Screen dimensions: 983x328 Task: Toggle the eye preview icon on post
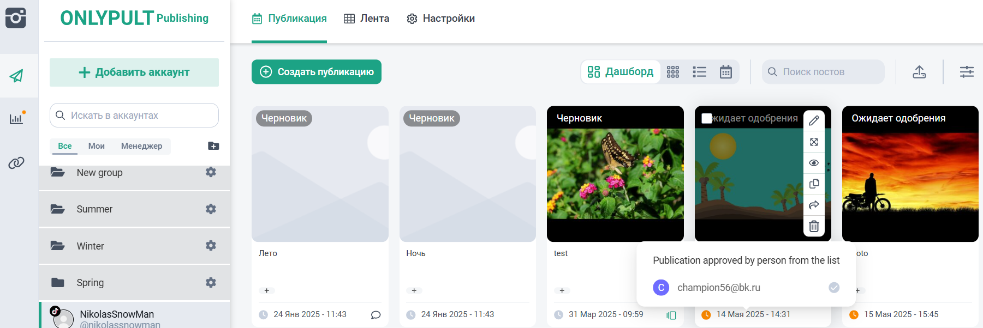(814, 163)
